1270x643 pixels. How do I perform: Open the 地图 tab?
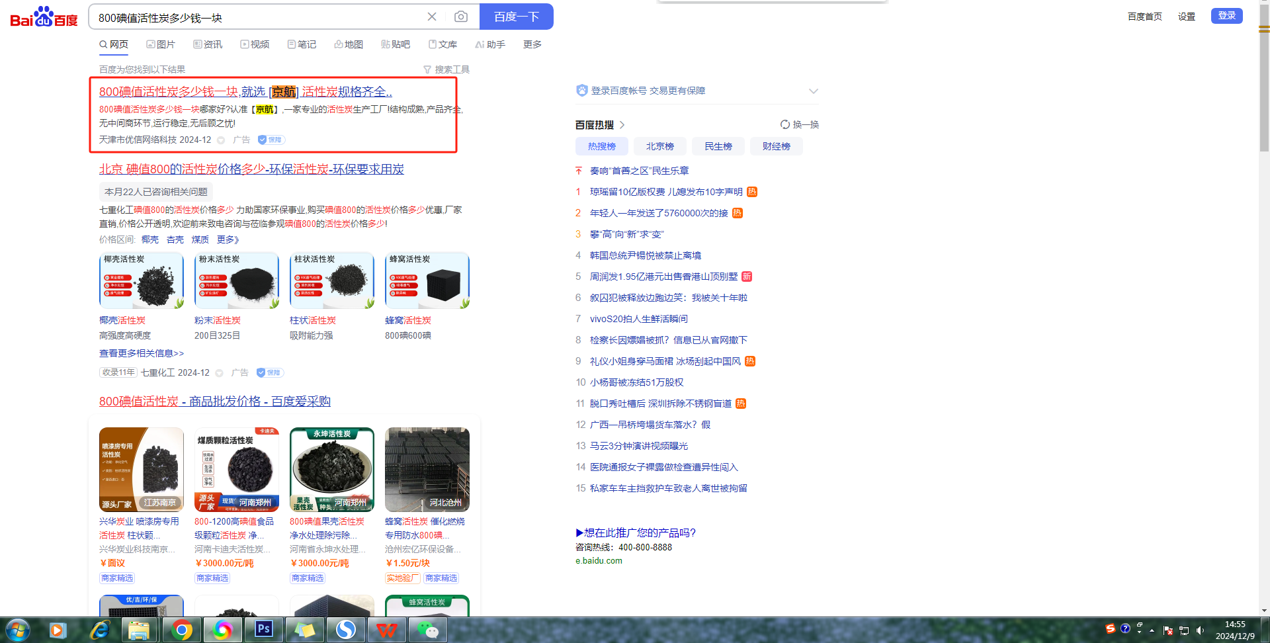(x=349, y=44)
